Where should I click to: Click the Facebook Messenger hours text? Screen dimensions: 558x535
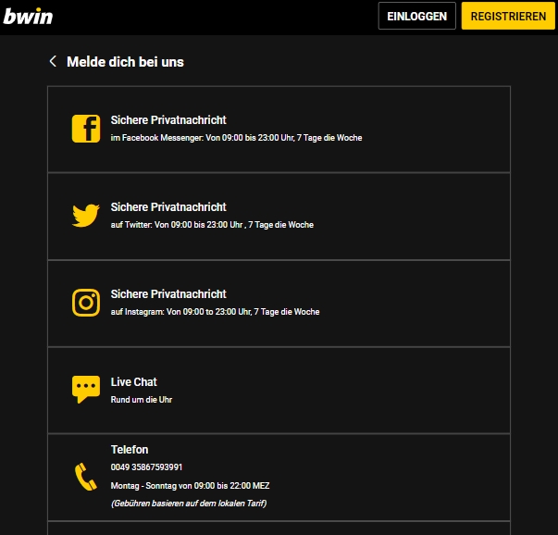coord(236,138)
